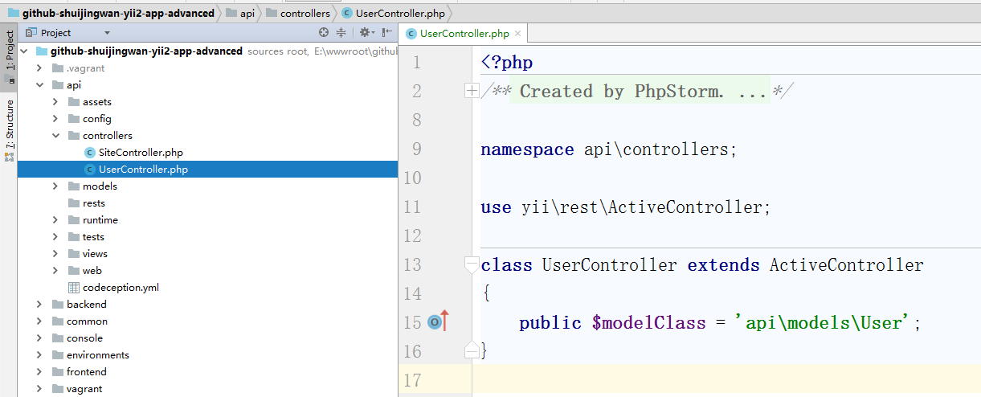Hide the Project tool window
This screenshot has width=981, height=397.
click(x=387, y=33)
